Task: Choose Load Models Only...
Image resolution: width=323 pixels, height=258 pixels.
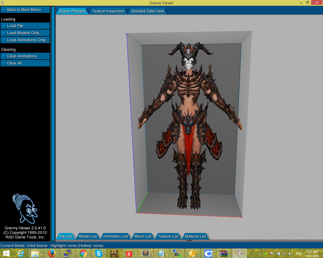Action: tap(25, 33)
